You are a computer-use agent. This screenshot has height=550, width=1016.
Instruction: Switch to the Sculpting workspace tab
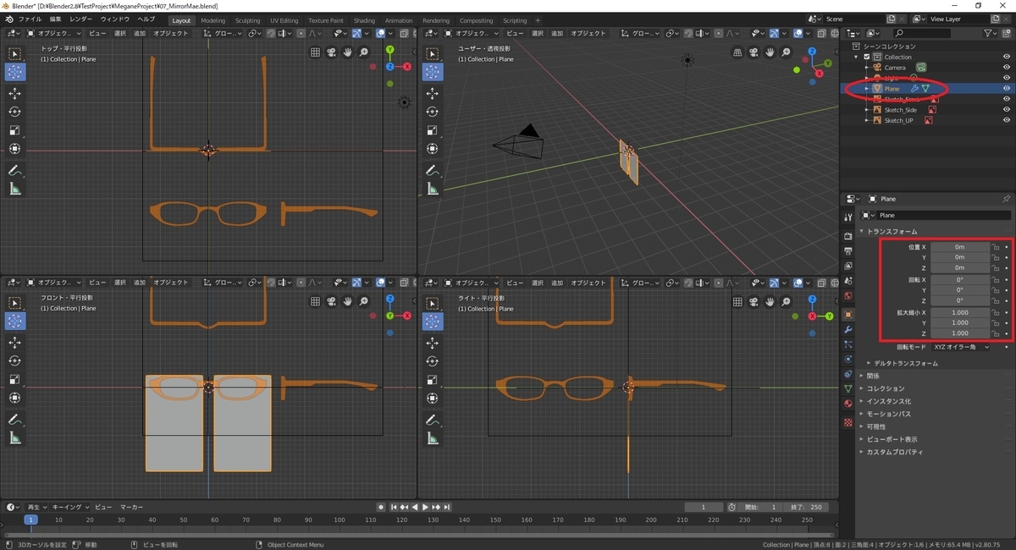tap(247, 20)
